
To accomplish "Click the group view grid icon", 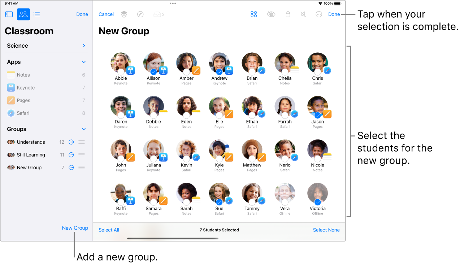I will click(x=254, y=14).
